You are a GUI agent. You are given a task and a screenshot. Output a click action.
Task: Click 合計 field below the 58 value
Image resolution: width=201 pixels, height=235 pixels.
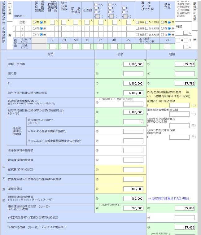(76, 47)
